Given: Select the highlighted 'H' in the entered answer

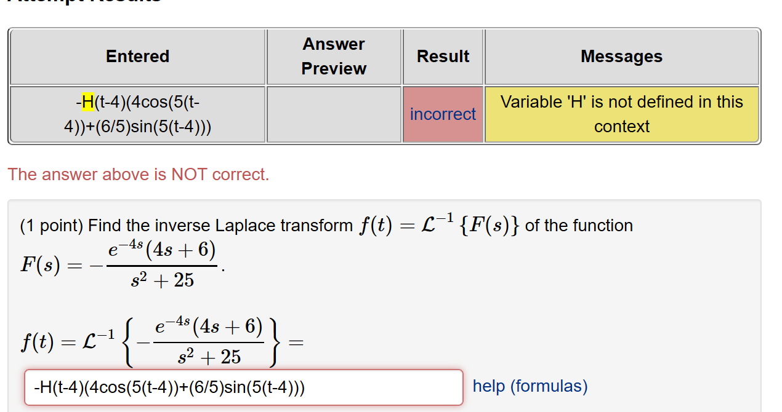Looking at the screenshot, I should pos(87,102).
